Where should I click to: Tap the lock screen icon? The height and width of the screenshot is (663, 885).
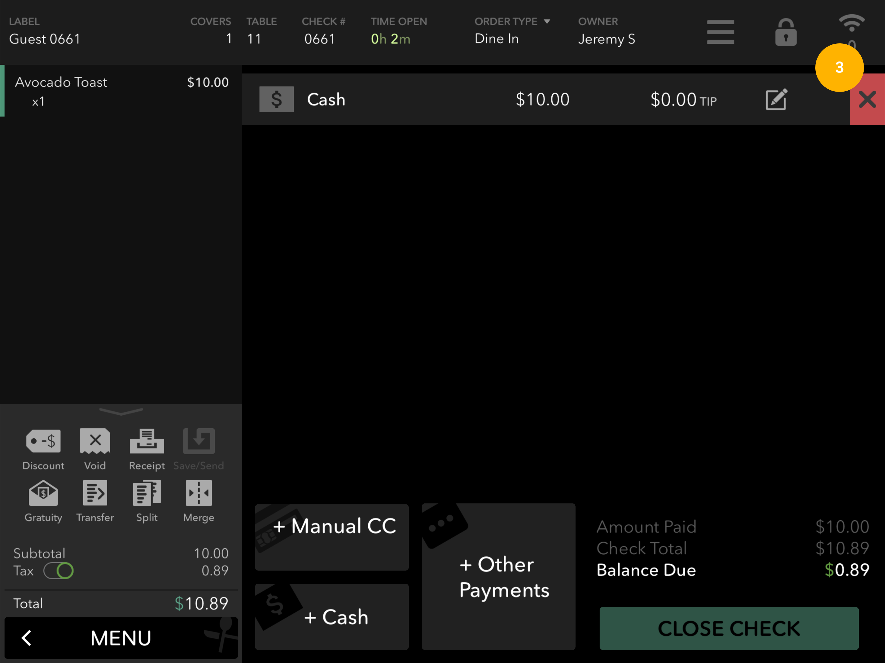(x=786, y=32)
